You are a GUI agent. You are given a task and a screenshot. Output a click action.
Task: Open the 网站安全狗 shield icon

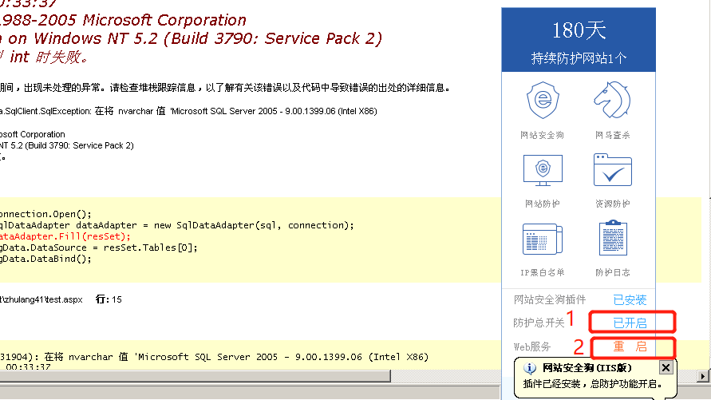click(x=543, y=101)
